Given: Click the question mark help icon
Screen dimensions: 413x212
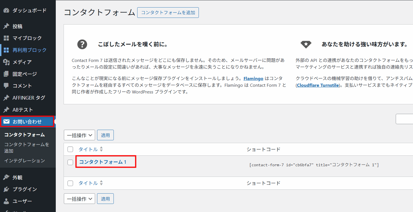Looking at the screenshot, I should pyautogui.click(x=82, y=44).
